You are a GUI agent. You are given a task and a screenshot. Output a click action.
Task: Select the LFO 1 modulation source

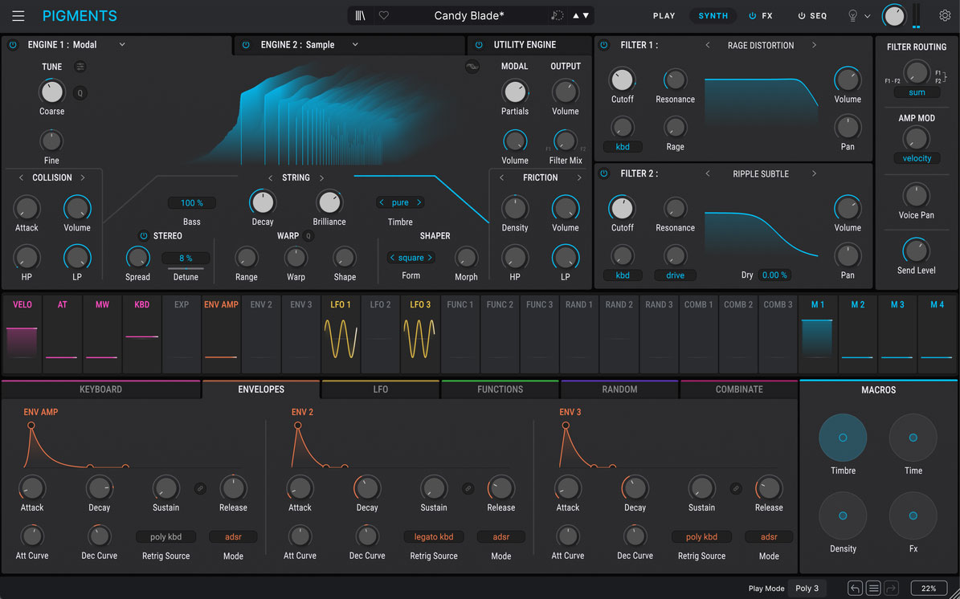pyautogui.click(x=341, y=333)
